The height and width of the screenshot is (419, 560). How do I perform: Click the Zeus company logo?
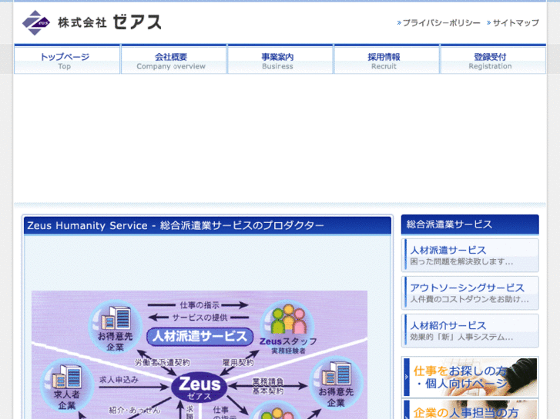coord(36,23)
